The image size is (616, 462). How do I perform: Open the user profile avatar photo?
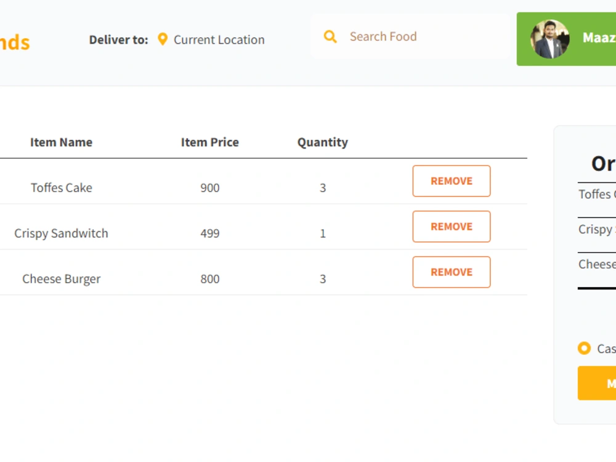549,39
